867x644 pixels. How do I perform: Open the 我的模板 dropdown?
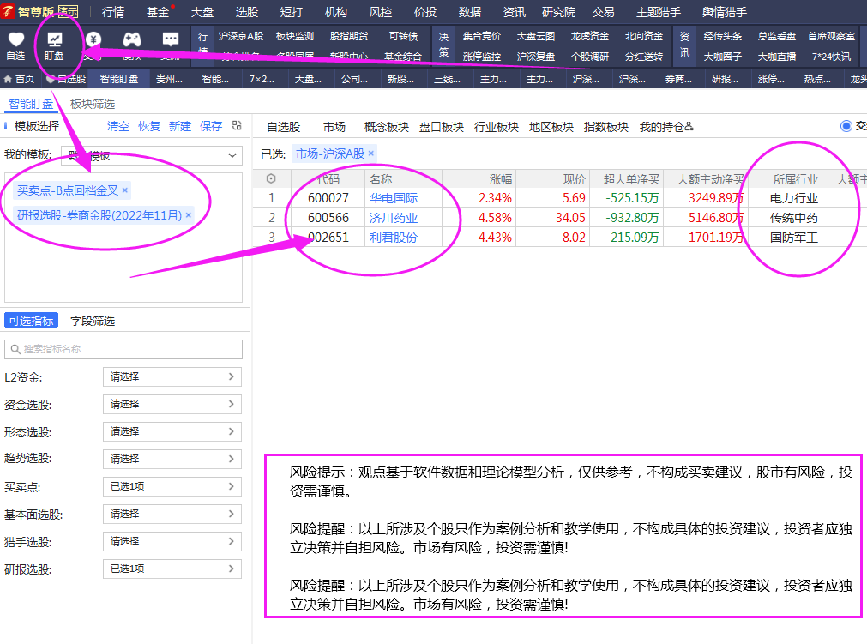(x=152, y=156)
